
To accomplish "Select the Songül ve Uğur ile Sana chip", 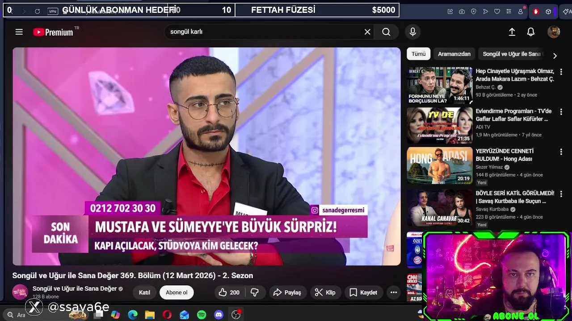I will pyautogui.click(x=512, y=53).
